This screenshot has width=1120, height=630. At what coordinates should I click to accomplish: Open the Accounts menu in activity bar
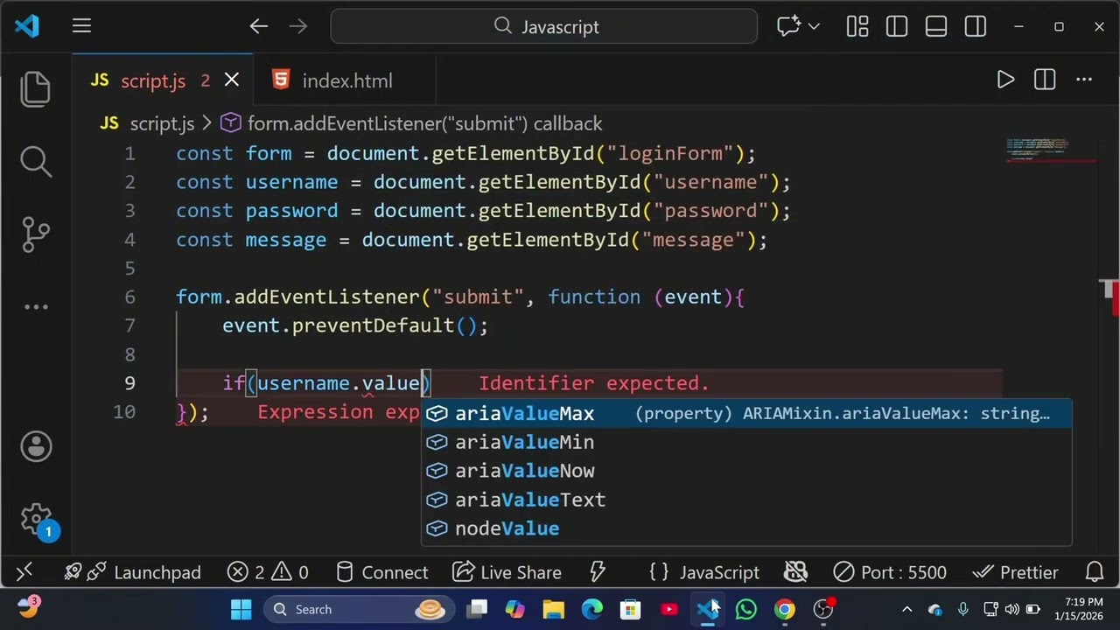pyautogui.click(x=36, y=446)
